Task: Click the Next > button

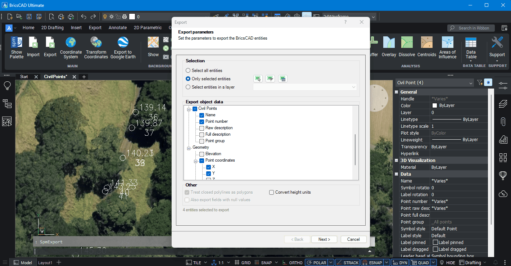Action: pos(324,239)
